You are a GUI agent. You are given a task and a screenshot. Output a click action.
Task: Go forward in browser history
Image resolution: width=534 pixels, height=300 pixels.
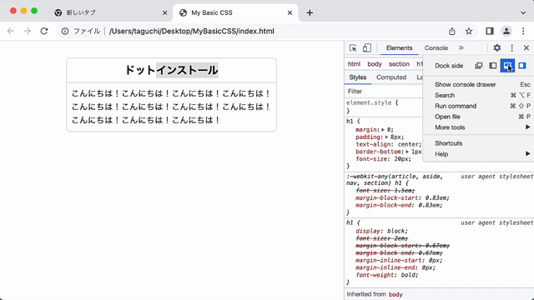28,32
